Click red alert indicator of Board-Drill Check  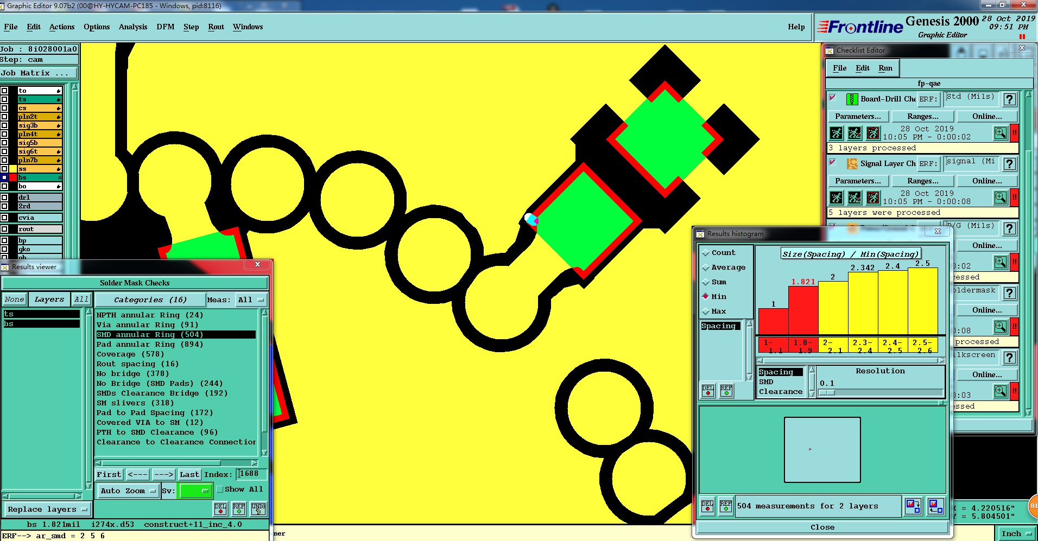(1014, 133)
